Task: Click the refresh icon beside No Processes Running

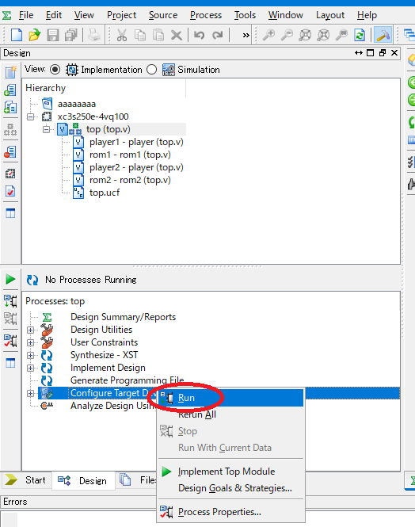Action: 32,280
